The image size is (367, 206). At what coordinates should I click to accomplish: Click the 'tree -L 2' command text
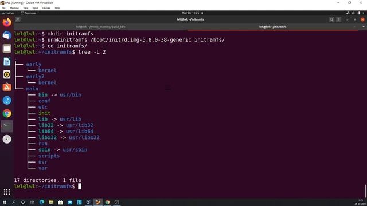[x=92, y=52]
